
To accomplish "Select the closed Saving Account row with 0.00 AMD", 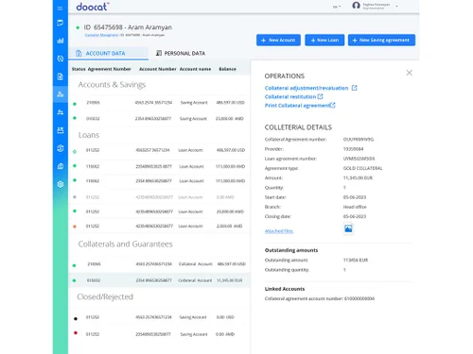I will pos(159,334).
